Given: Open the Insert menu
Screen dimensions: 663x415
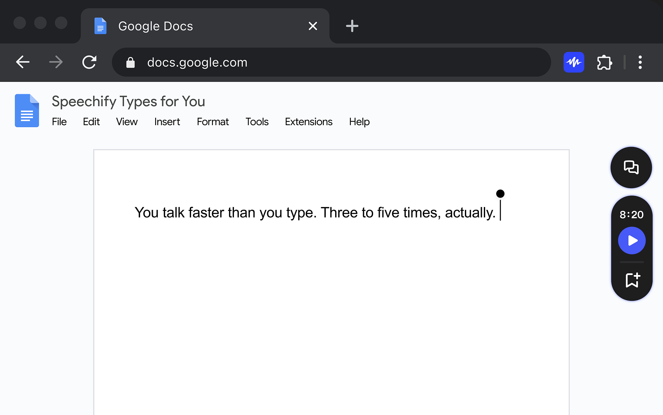Looking at the screenshot, I should 167,122.
